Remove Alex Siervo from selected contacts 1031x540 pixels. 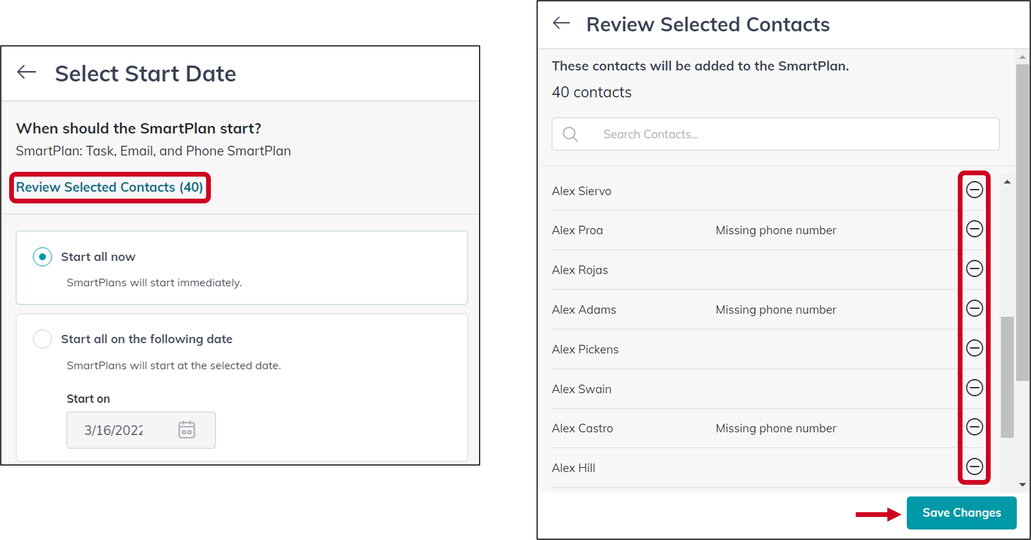(x=974, y=190)
